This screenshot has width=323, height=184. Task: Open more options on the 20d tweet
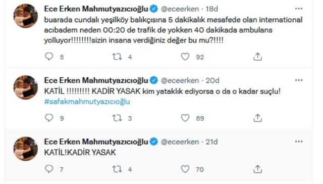pyautogui.click(x=299, y=80)
